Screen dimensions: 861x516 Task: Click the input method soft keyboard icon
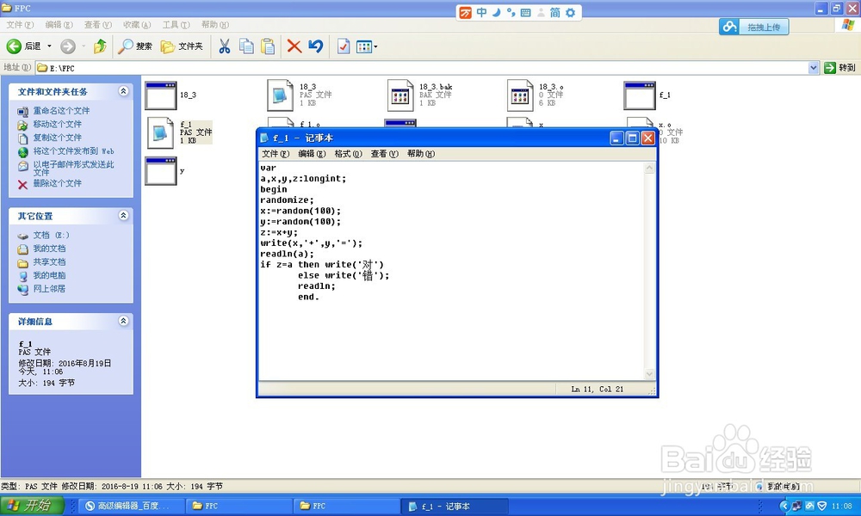point(525,13)
